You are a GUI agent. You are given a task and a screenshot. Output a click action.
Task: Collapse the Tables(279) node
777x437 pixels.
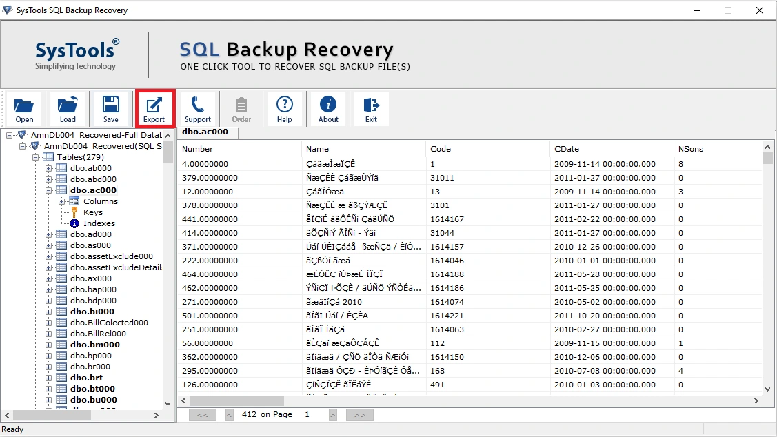(35, 157)
